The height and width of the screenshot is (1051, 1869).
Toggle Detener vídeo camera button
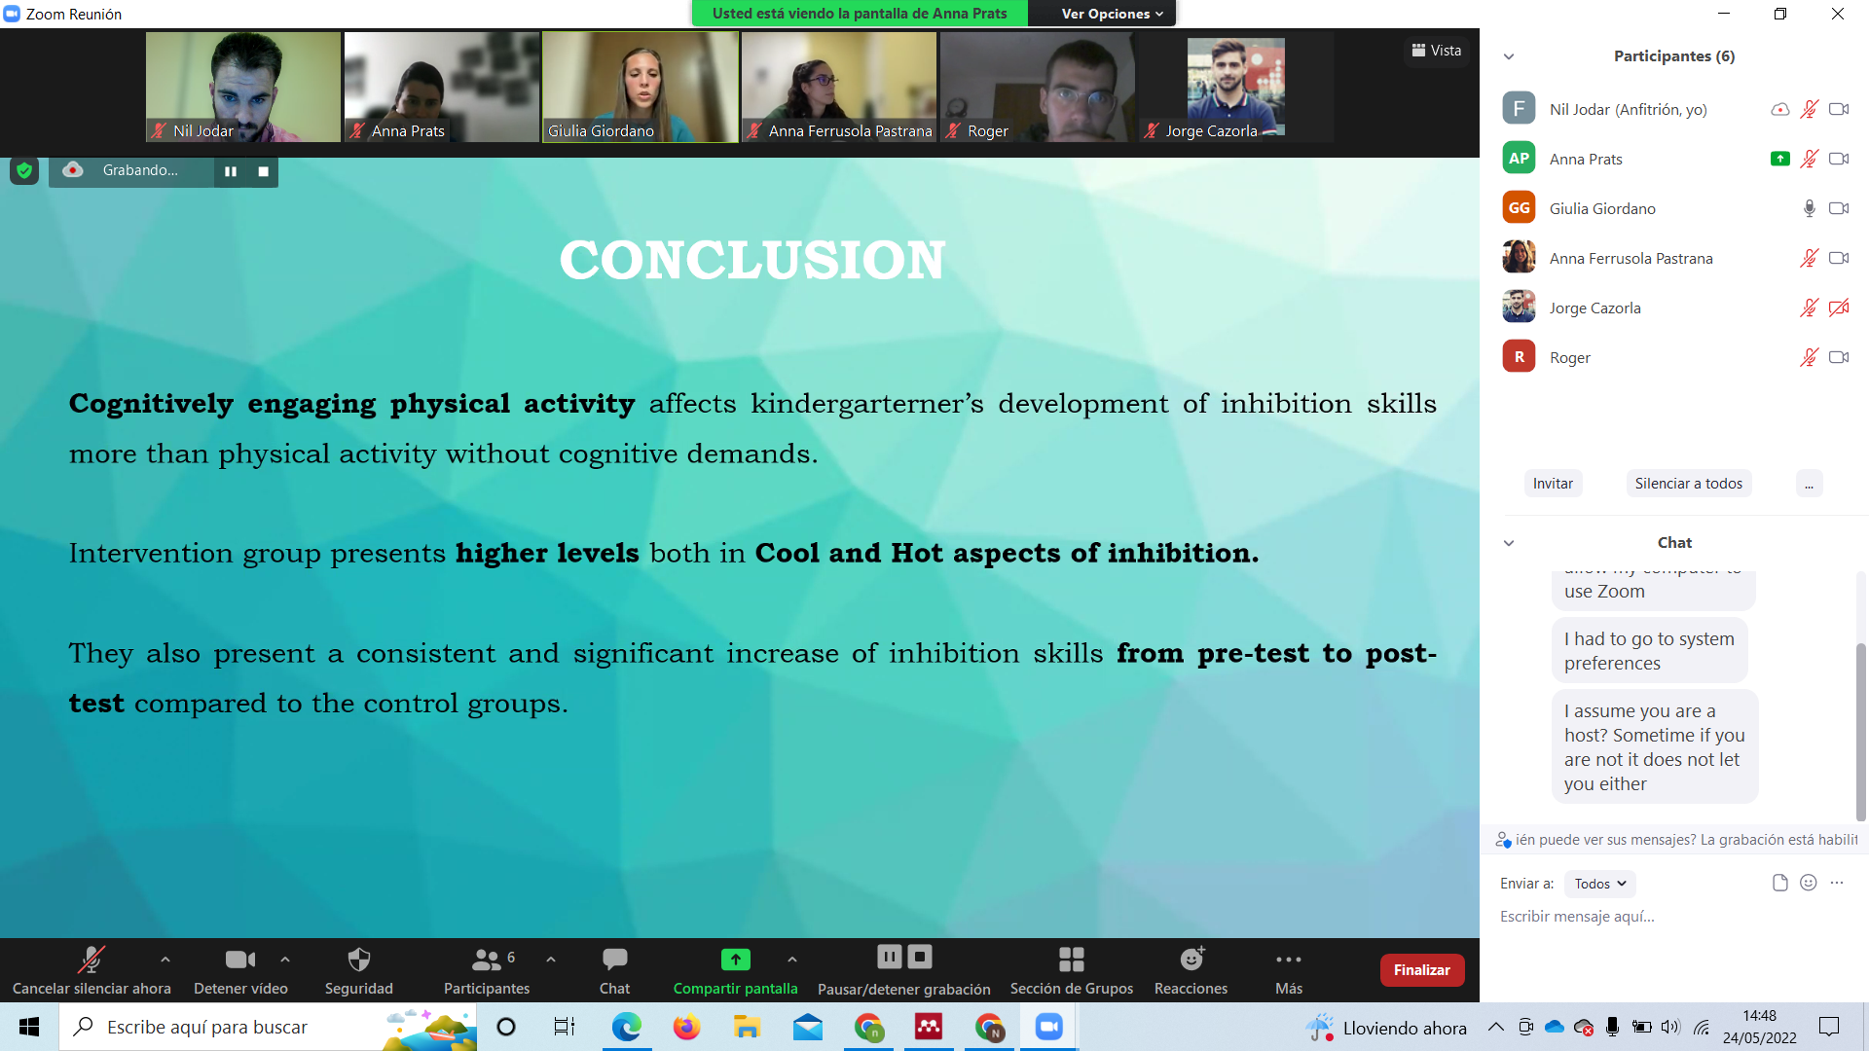click(x=239, y=960)
